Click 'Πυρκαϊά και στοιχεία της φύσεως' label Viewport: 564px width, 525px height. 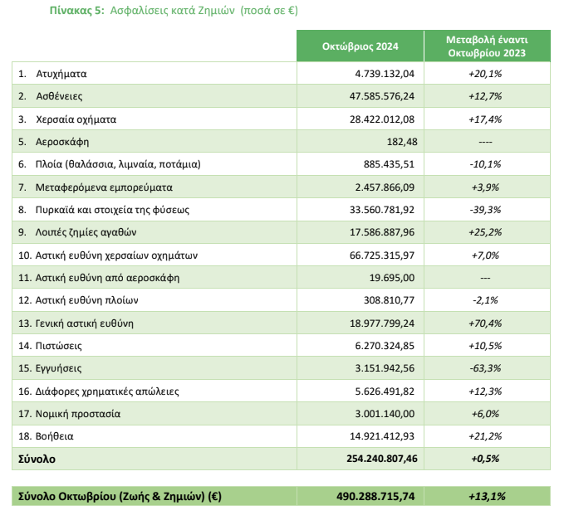point(112,210)
